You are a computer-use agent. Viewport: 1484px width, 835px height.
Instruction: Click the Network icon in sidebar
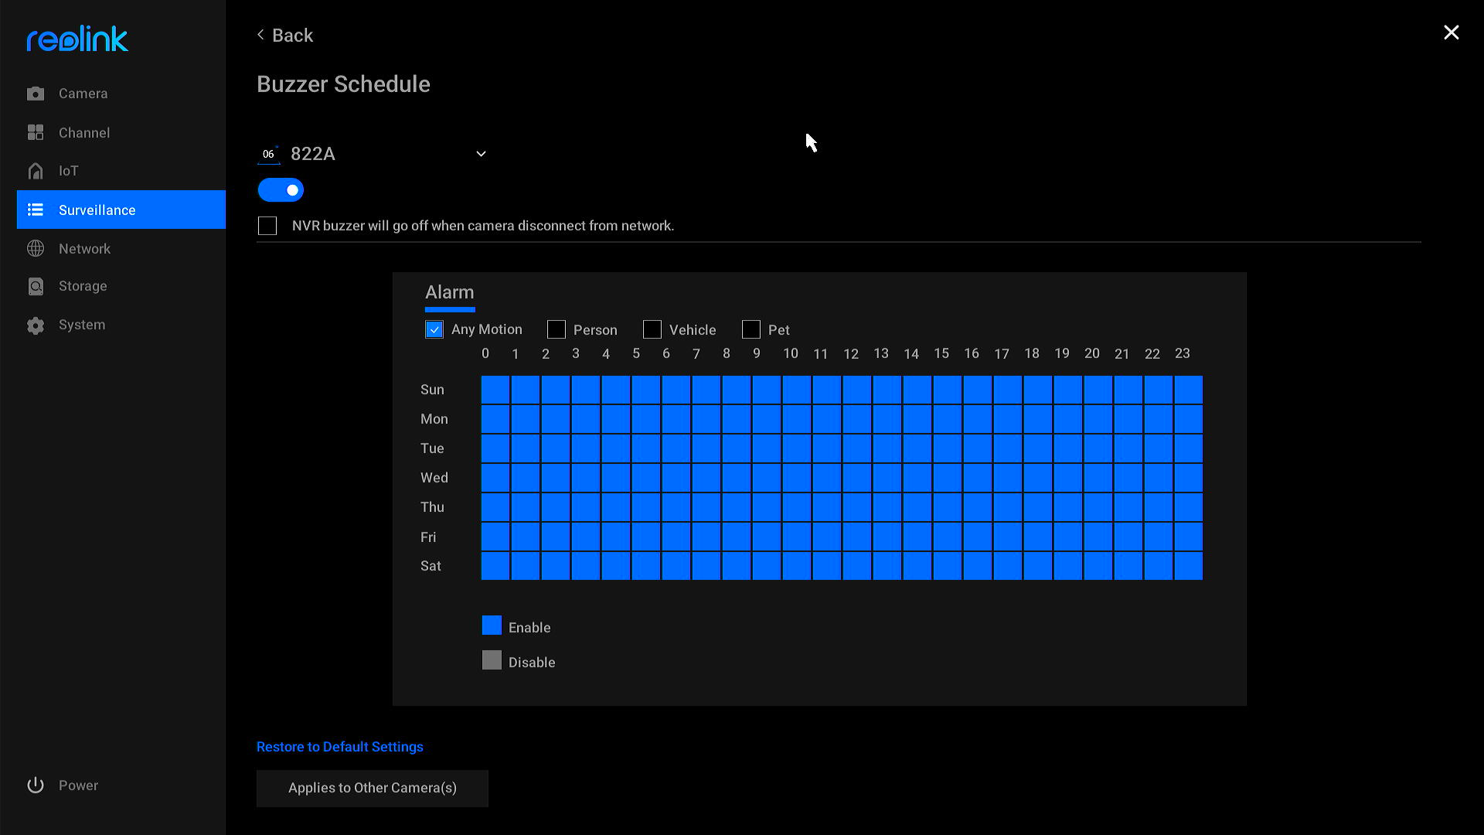click(x=36, y=247)
